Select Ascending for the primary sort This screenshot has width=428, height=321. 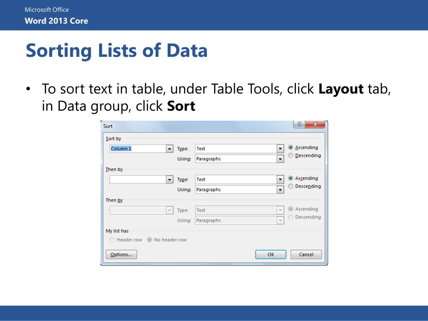[291, 147]
